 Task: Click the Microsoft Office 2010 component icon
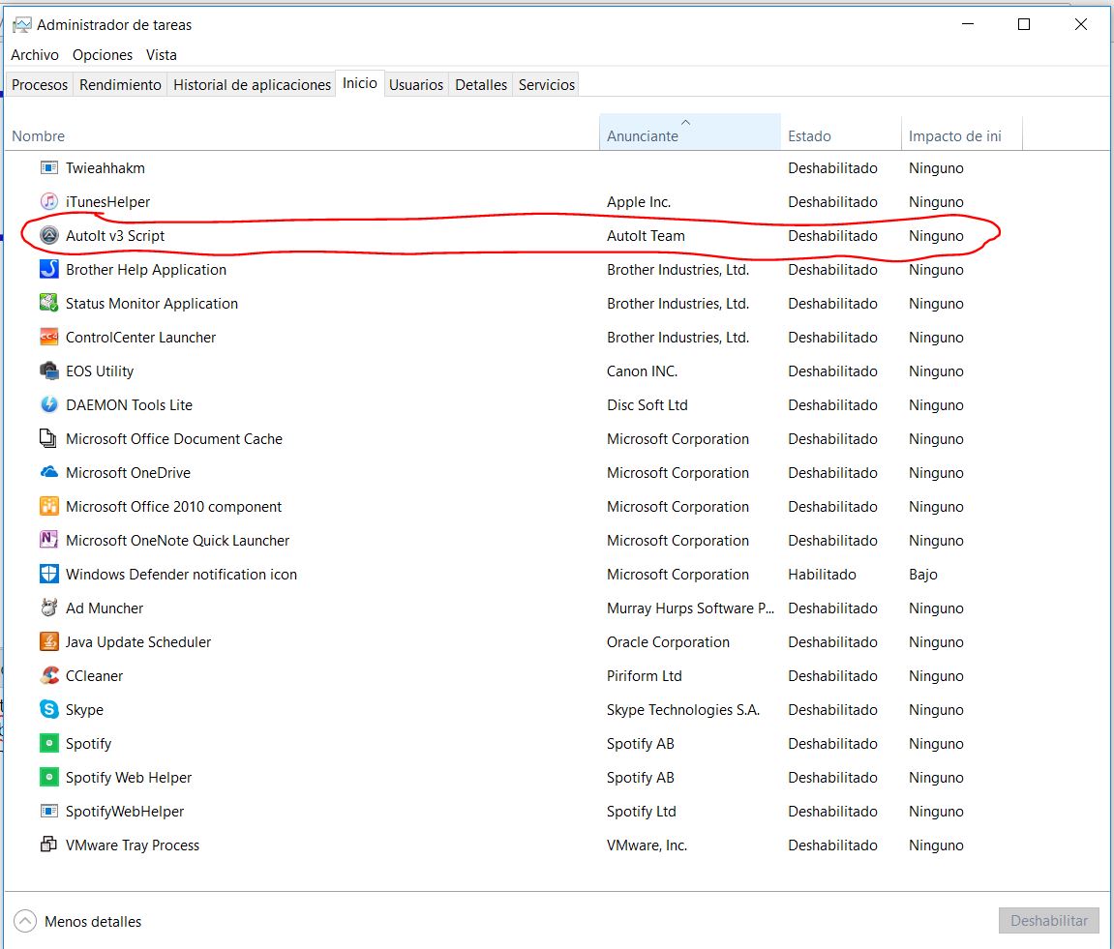point(49,507)
